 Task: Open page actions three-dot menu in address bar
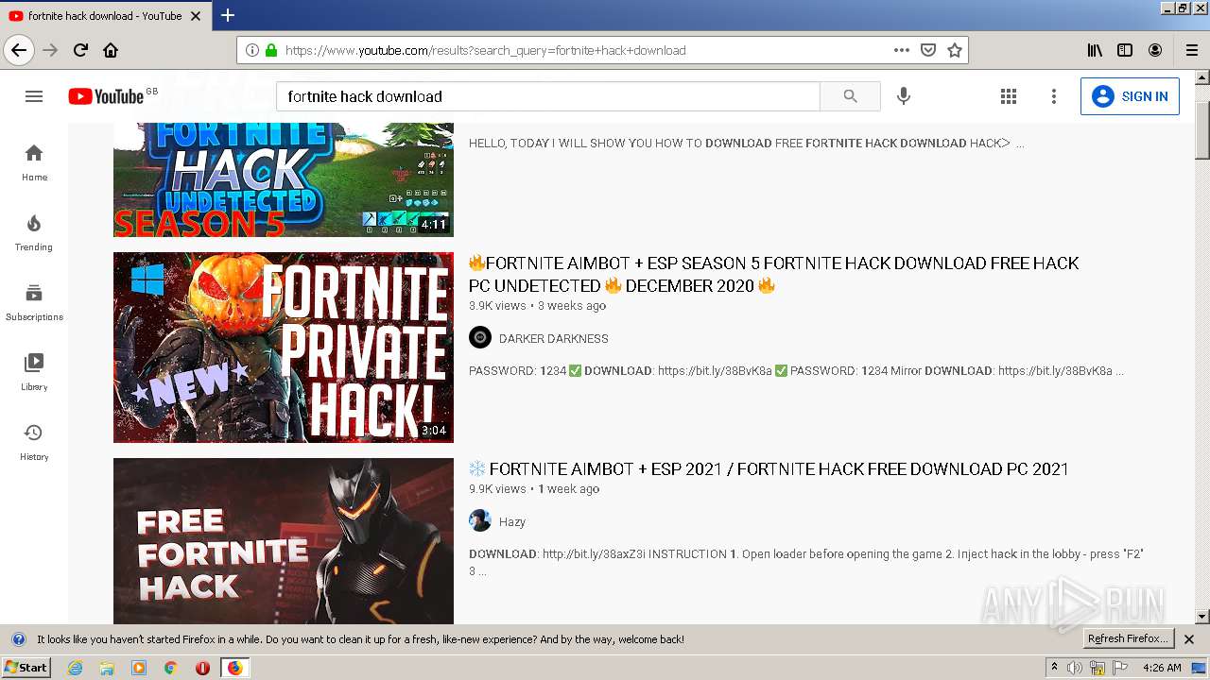point(902,50)
